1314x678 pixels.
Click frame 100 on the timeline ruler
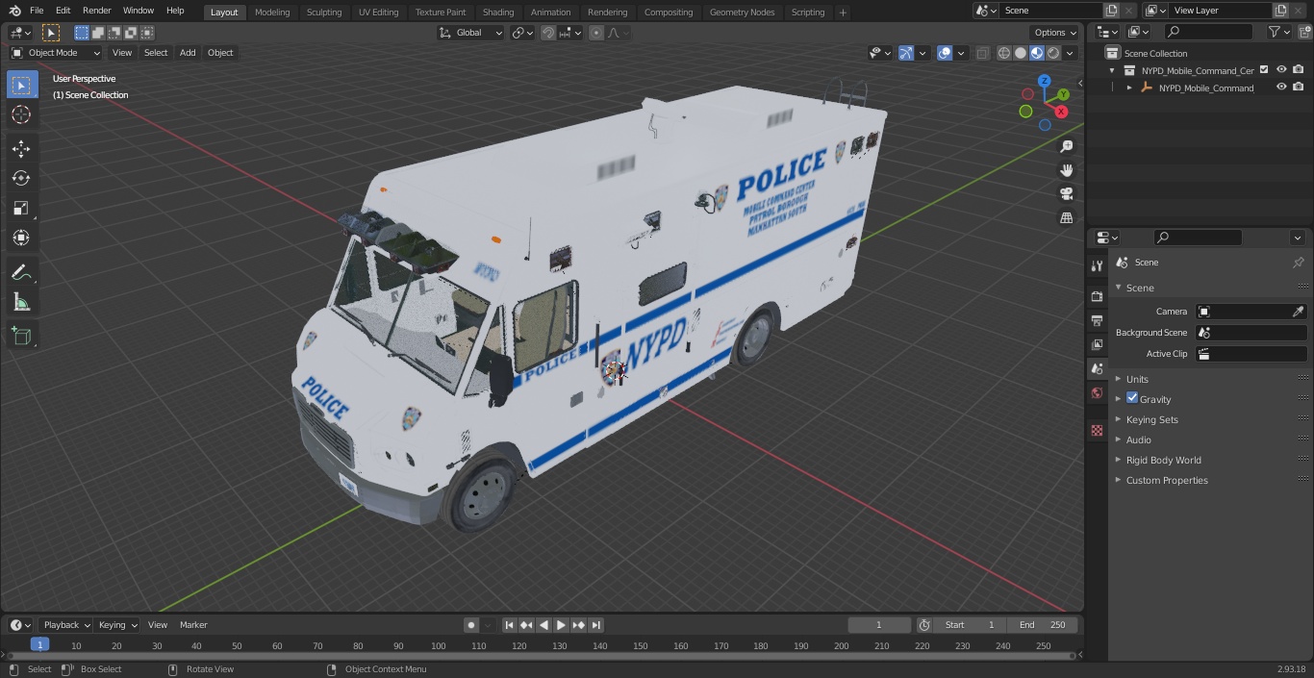[x=438, y=646]
